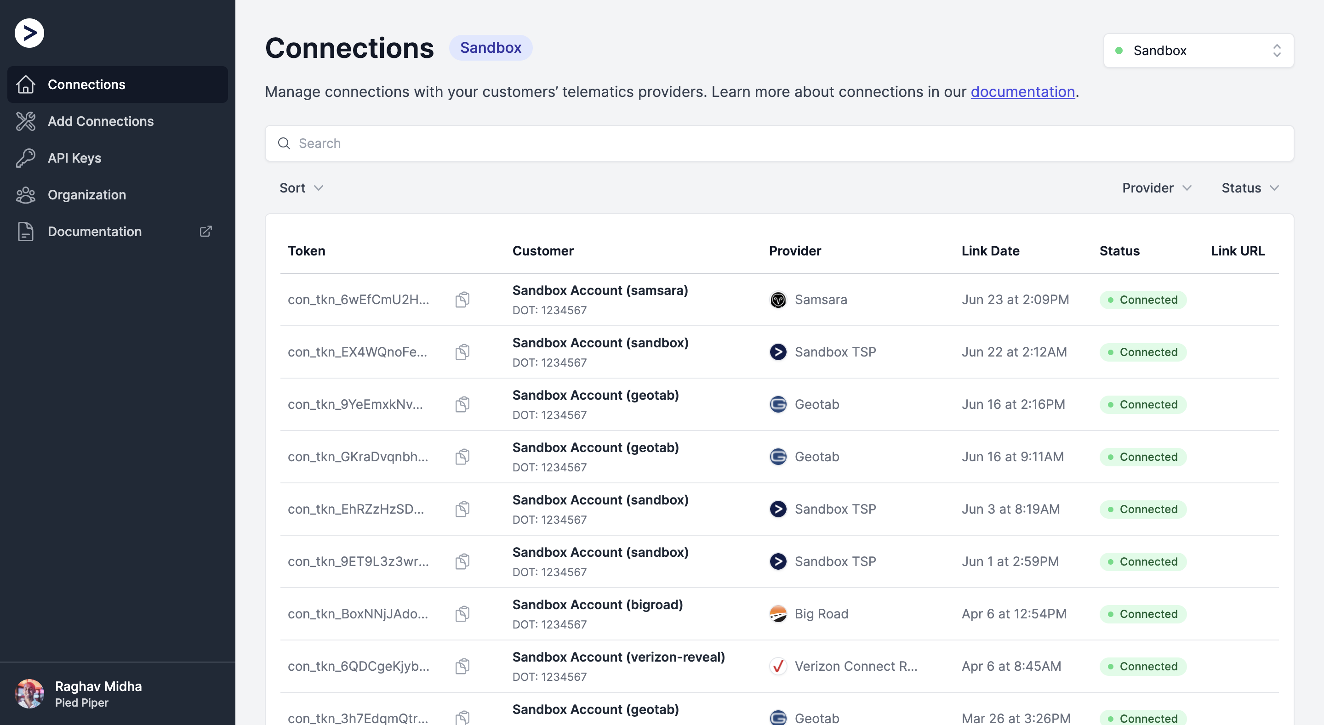Click the app logo in the sidebar
The width and height of the screenshot is (1324, 725).
pos(29,34)
